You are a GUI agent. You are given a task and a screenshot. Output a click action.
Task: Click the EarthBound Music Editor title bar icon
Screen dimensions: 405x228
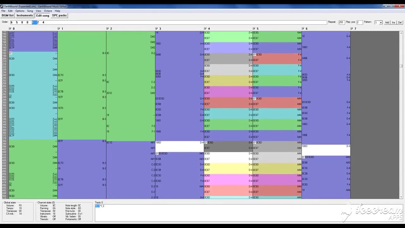[2, 6]
